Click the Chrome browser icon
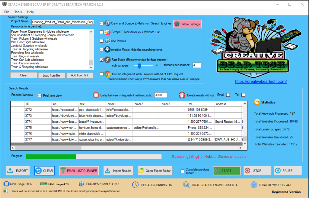 (107, 74)
